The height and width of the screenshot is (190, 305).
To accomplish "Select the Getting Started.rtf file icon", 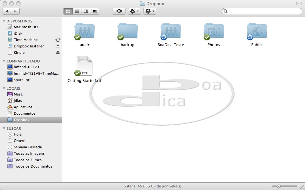I will (84, 66).
